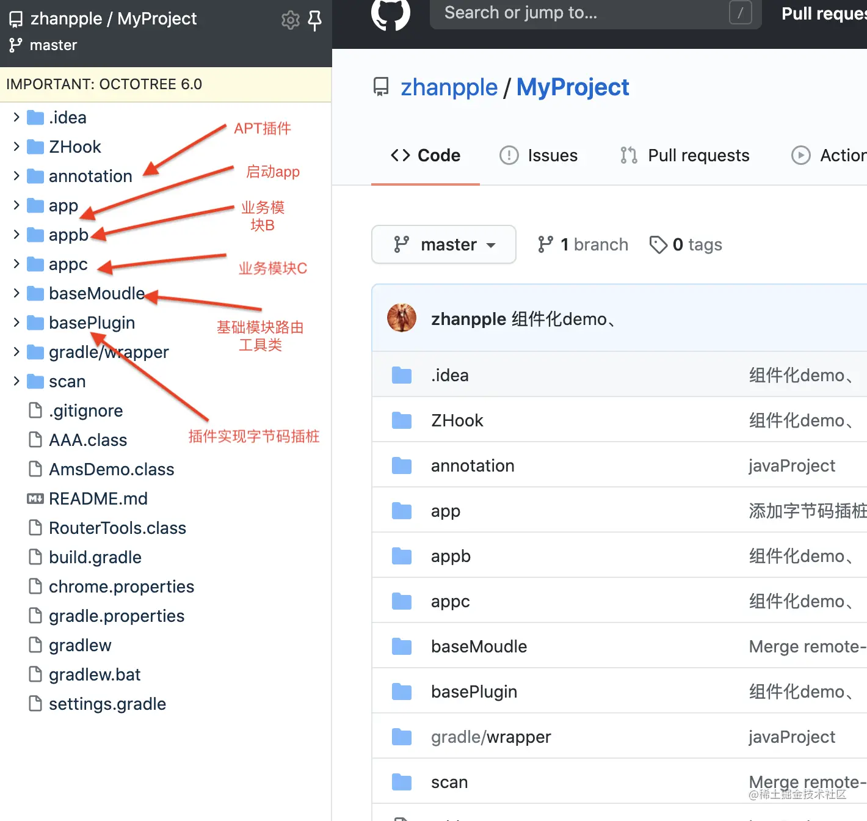Click basePlugin folder icon in file list

coord(402,691)
